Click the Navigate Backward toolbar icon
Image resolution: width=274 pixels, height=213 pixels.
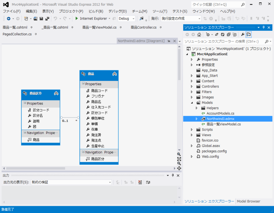tap(8, 18)
